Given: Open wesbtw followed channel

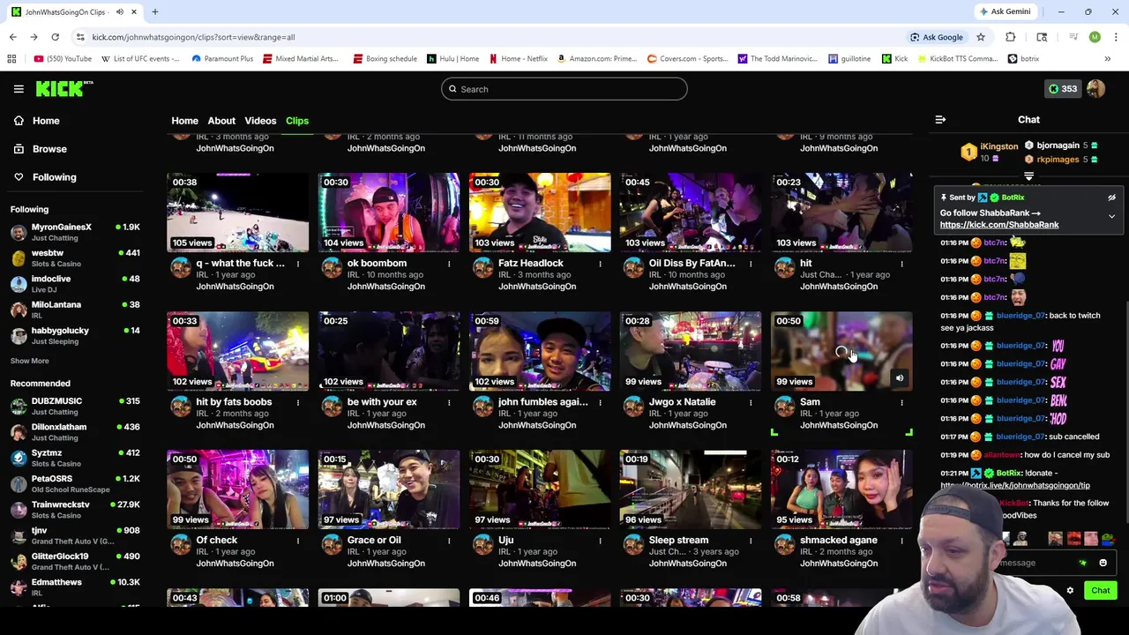Looking at the screenshot, I should [x=74, y=258].
